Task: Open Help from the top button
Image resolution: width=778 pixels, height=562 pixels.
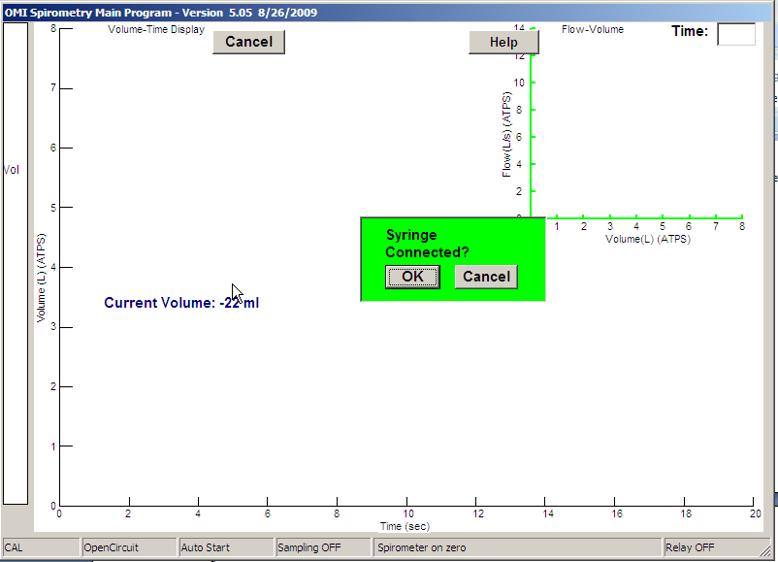Action: pyautogui.click(x=502, y=42)
